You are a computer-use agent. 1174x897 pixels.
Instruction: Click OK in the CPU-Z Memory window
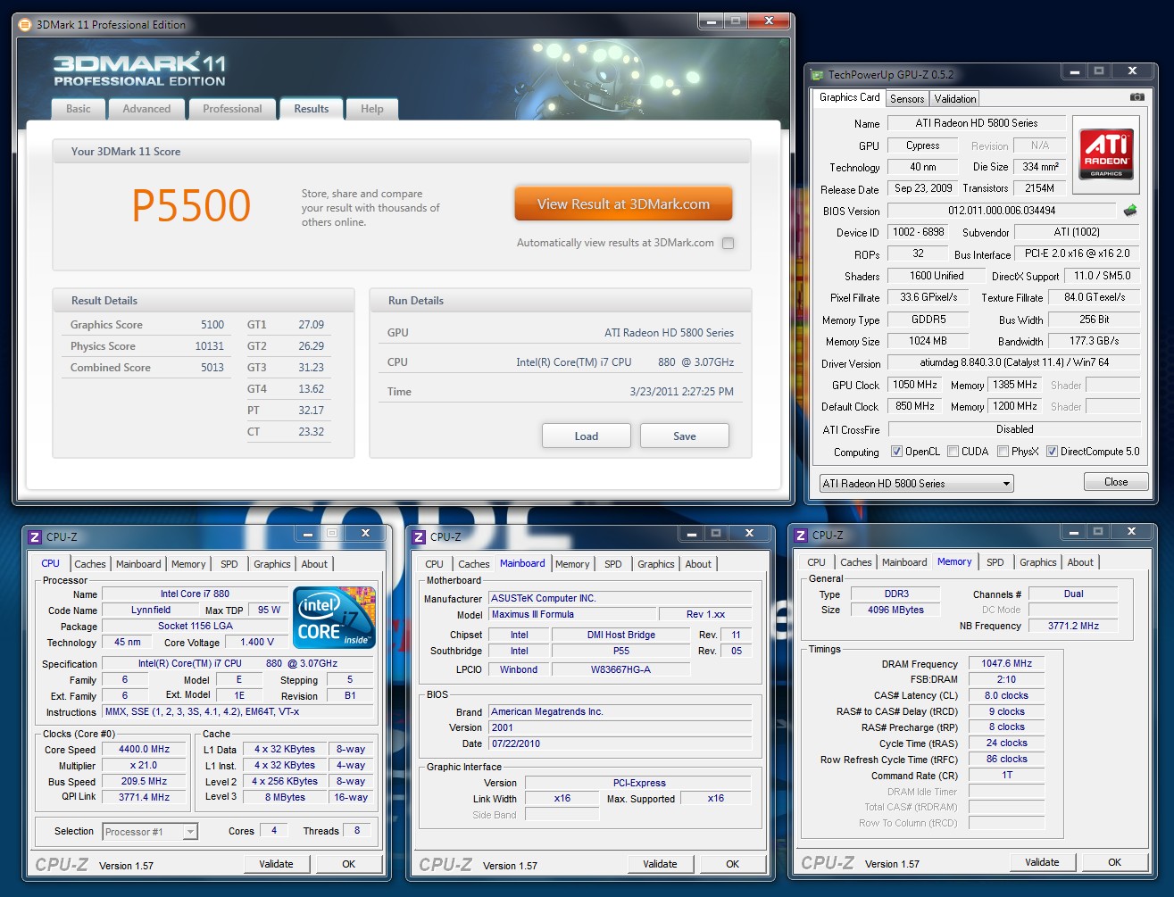(1115, 862)
